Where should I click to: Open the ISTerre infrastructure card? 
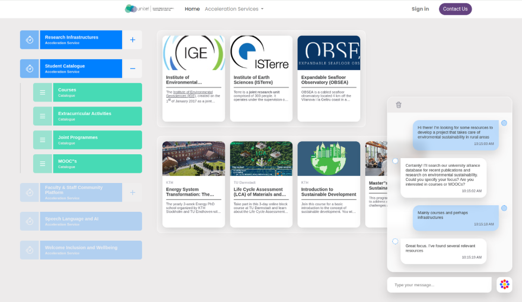pyautogui.click(x=261, y=79)
